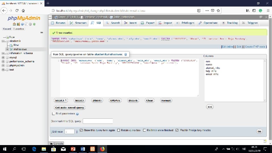Open XAMPP from taskbar
This screenshot has height=153, width=272.
pyautogui.click(x=92, y=149)
